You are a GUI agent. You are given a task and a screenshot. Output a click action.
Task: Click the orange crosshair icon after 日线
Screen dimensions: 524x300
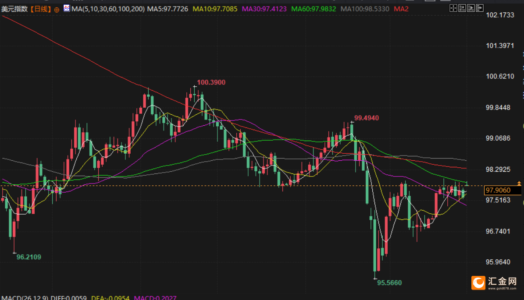coord(57,9)
